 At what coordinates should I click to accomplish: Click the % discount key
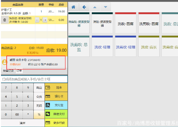point(39,114)
